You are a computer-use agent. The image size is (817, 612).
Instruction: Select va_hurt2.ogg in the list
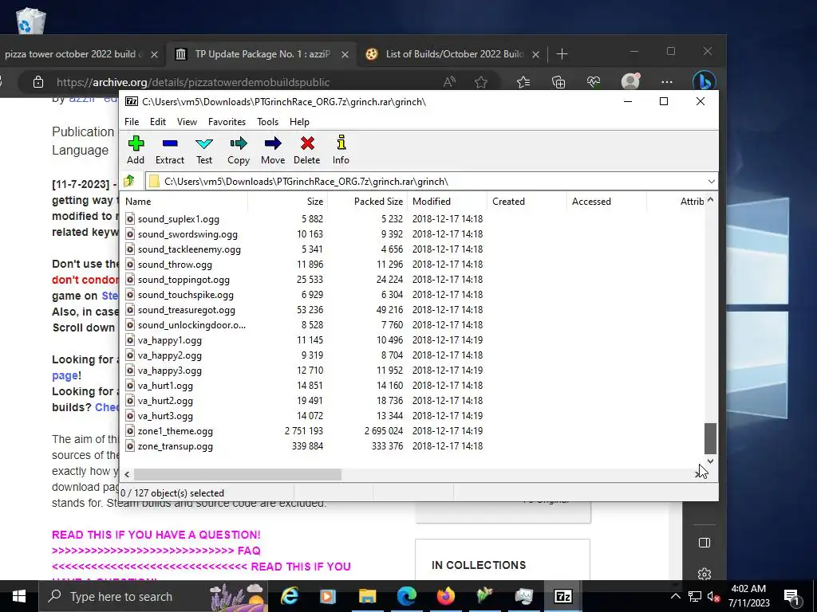165,402
